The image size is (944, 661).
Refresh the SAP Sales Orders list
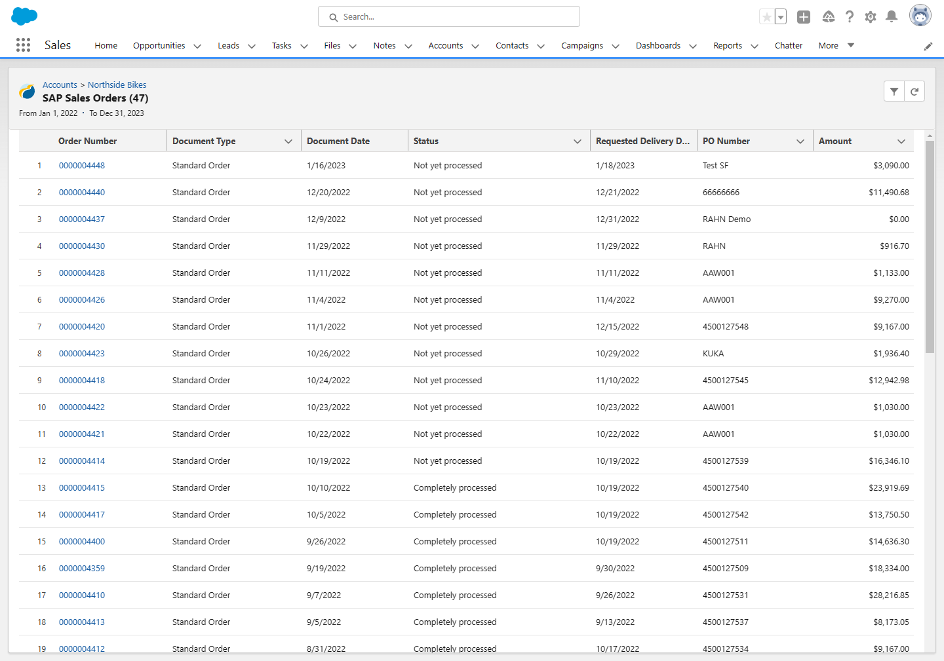[914, 92]
